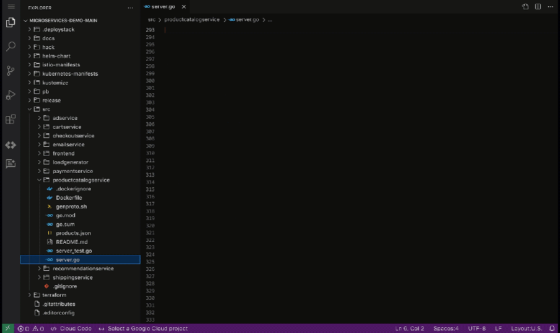Open the chat assistant view icon

11,163
